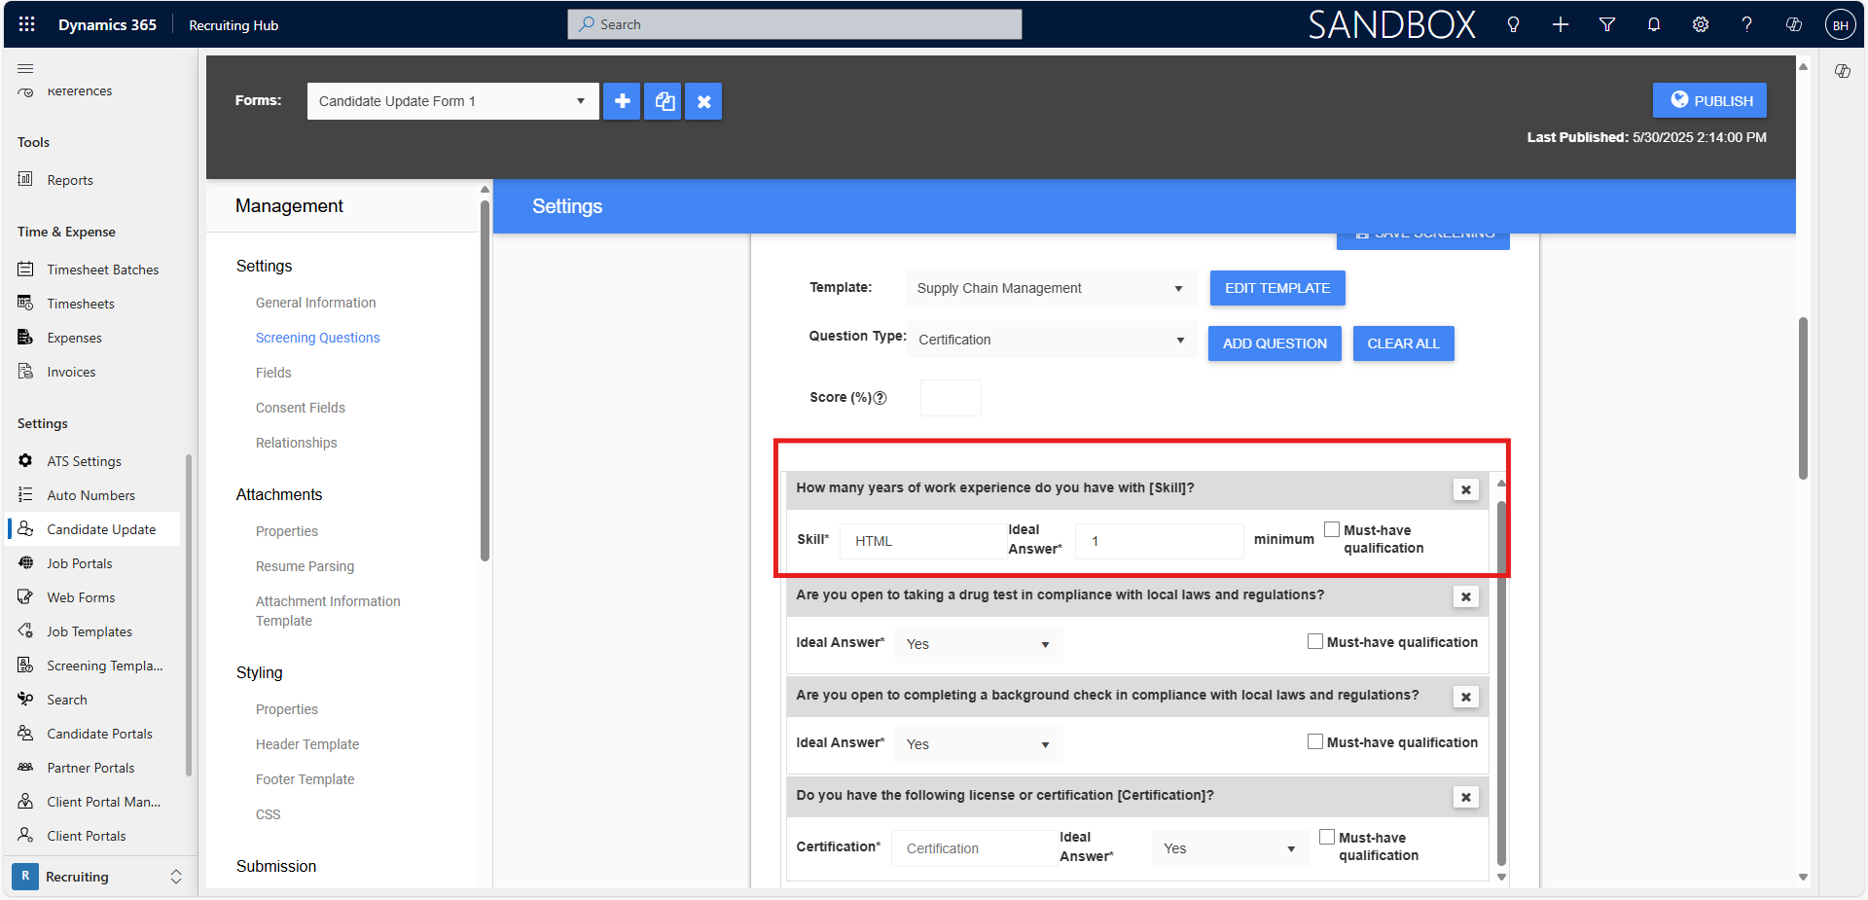The width and height of the screenshot is (1868, 900).
Task: Open the BH user account menu
Action: click(x=1841, y=25)
